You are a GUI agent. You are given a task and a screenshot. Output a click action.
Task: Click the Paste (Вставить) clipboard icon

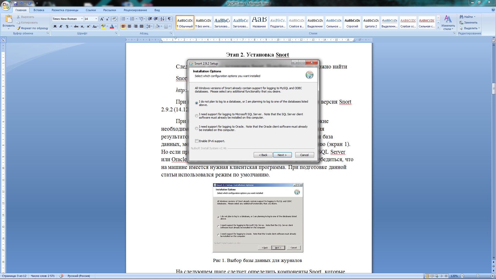tap(9, 19)
